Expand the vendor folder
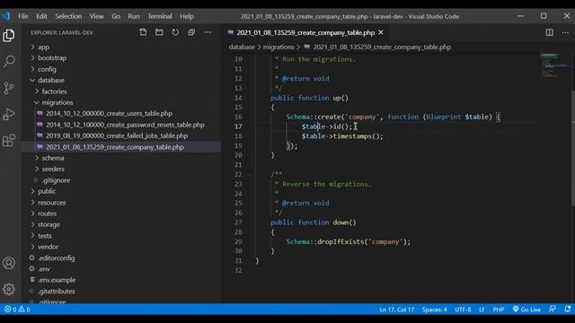The width and height of the screenshot is (575, 323). (121, 247)
